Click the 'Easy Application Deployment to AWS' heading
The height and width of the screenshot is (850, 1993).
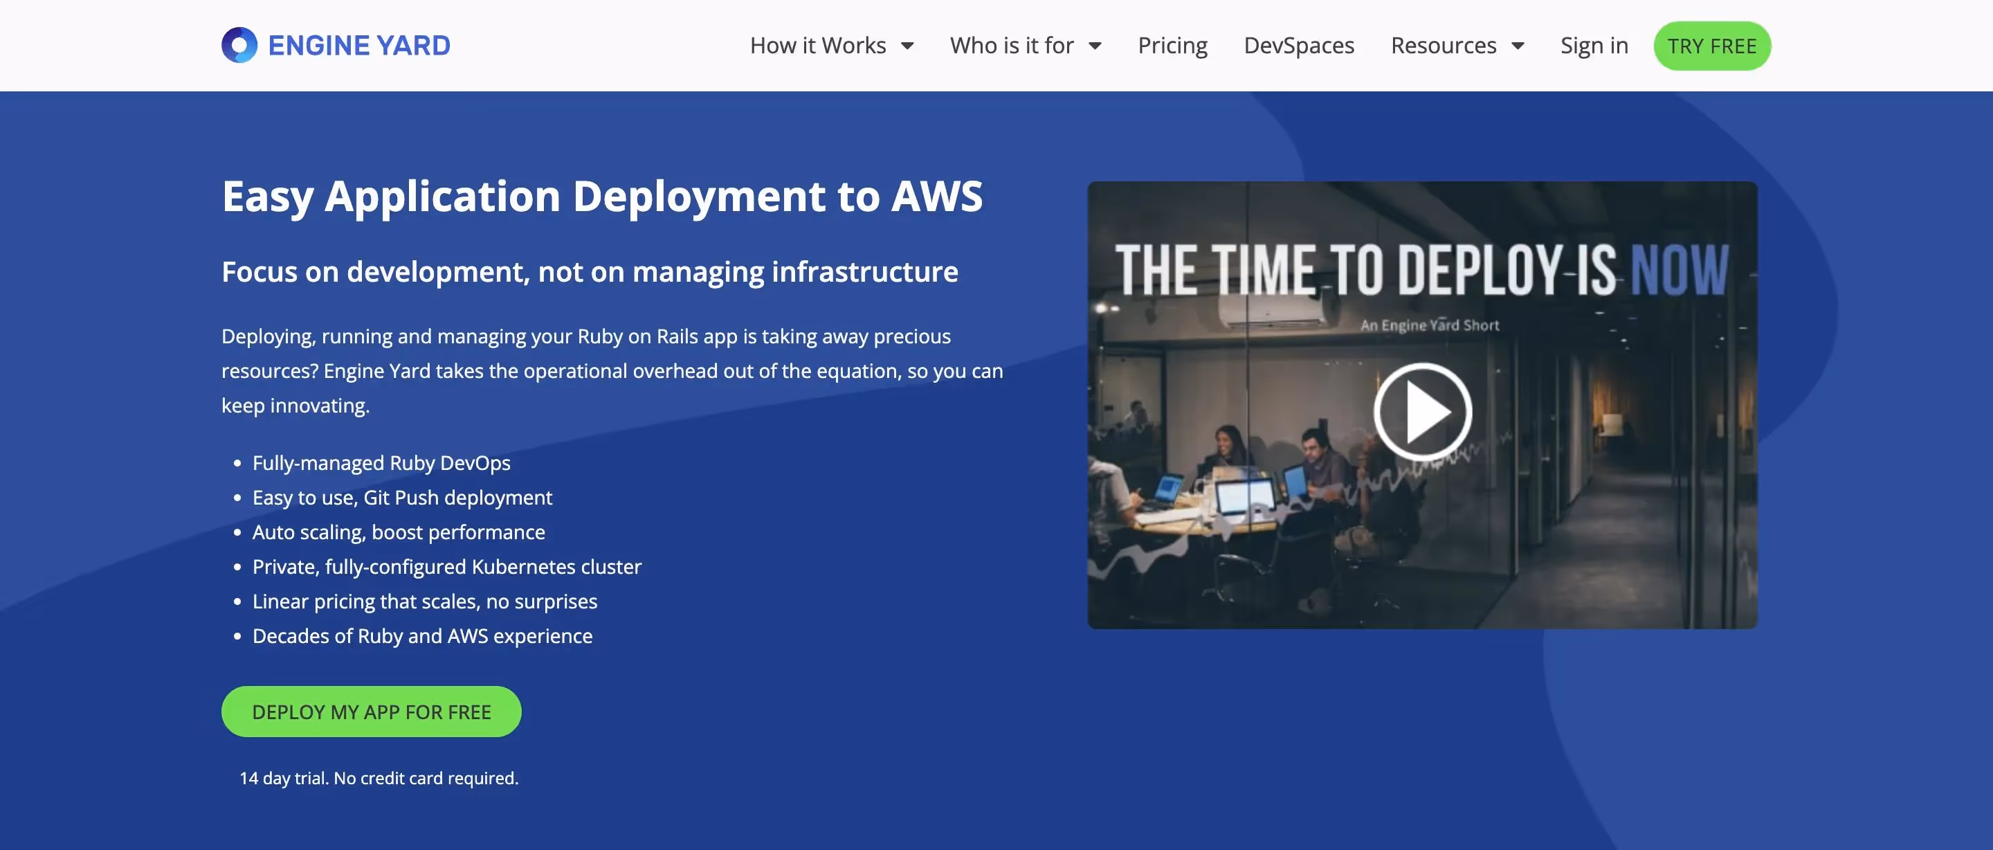click(x=602, y=196)
